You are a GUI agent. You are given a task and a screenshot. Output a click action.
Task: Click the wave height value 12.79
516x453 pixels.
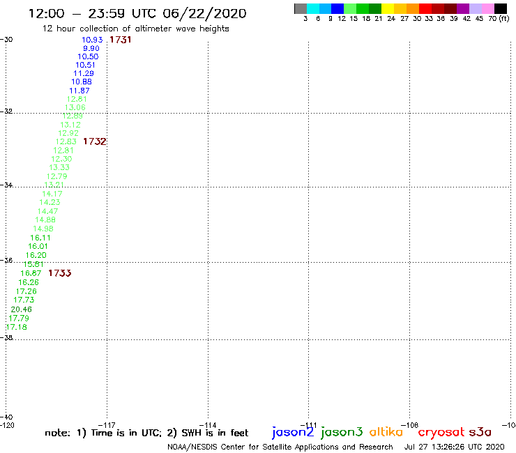[57, 176]
